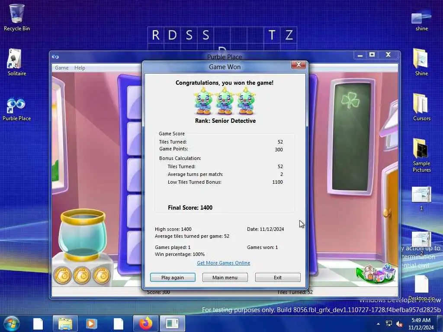
Task: Click the third gold coin under the jar
Action: (101, 275)
